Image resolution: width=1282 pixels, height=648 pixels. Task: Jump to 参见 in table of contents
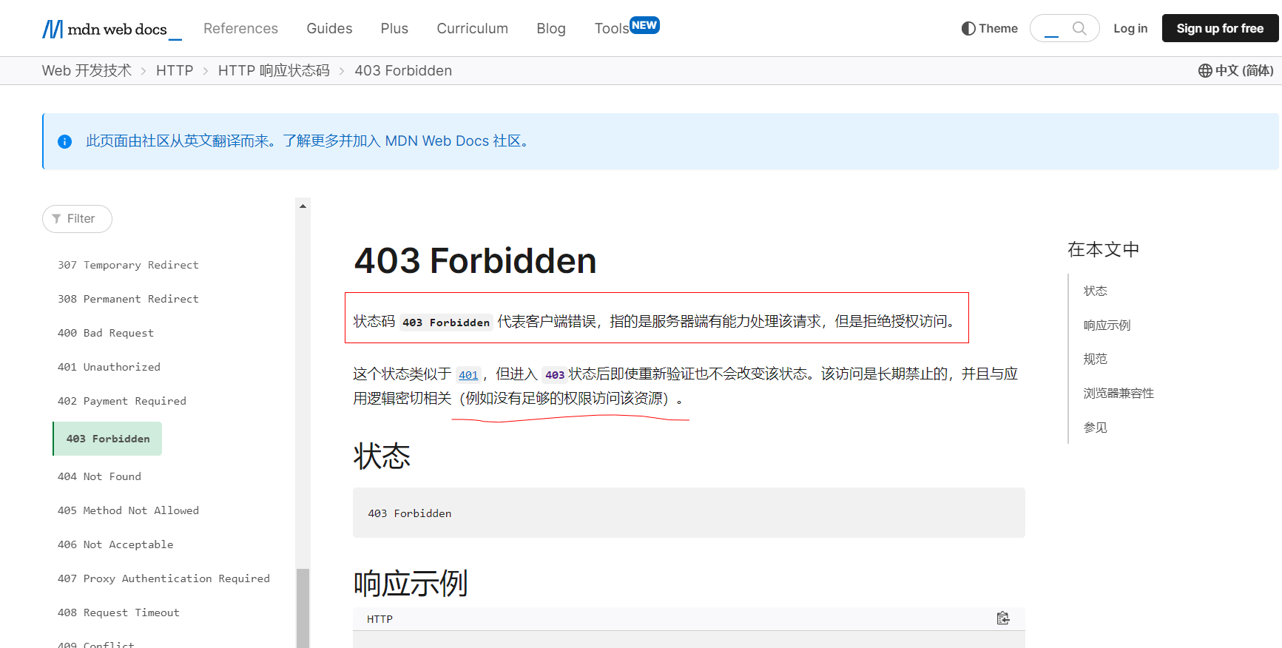click(x=1095, y=427)
